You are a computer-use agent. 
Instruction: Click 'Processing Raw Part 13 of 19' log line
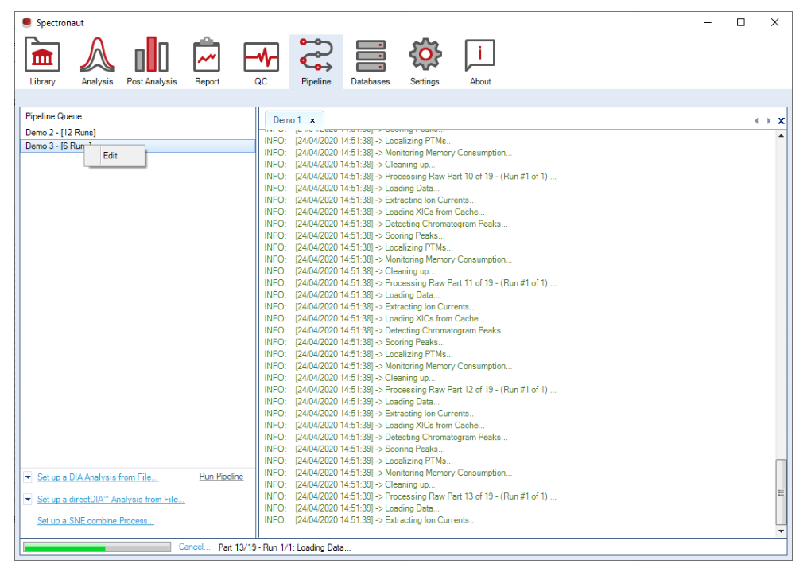(x=410, y=496)
